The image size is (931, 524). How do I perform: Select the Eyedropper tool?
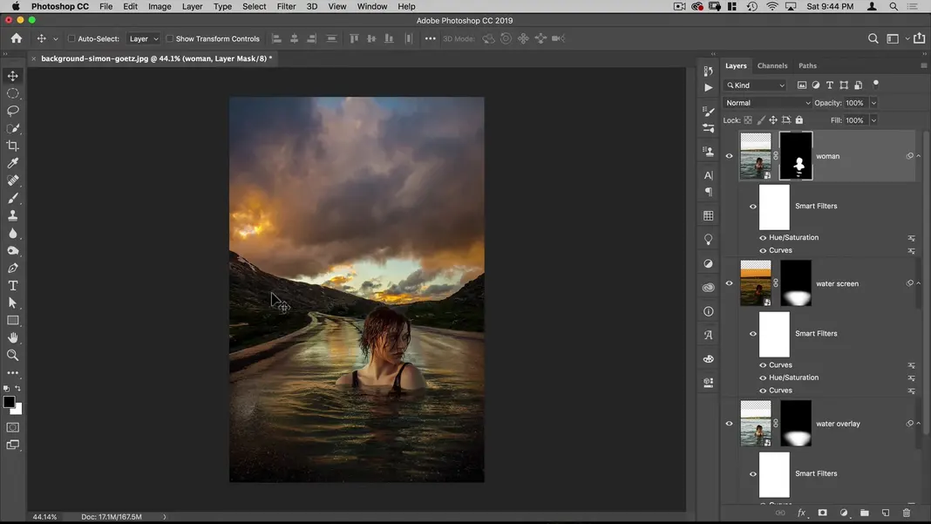click(x=12, y=163)
